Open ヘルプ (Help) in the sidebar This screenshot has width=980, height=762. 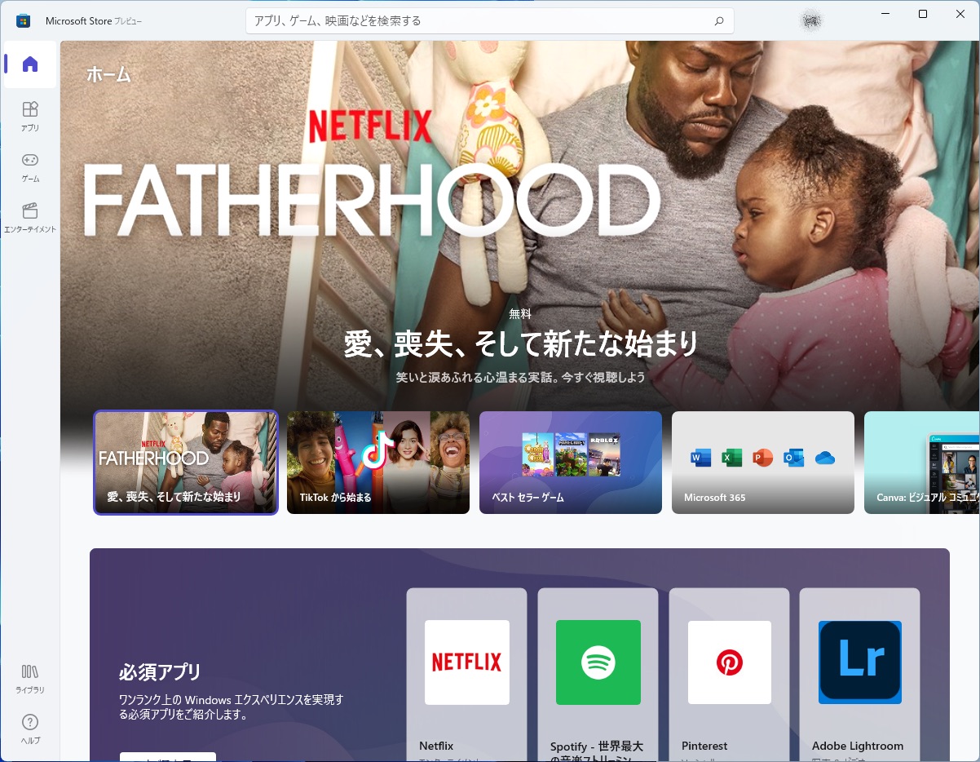(x=30, y=729)
